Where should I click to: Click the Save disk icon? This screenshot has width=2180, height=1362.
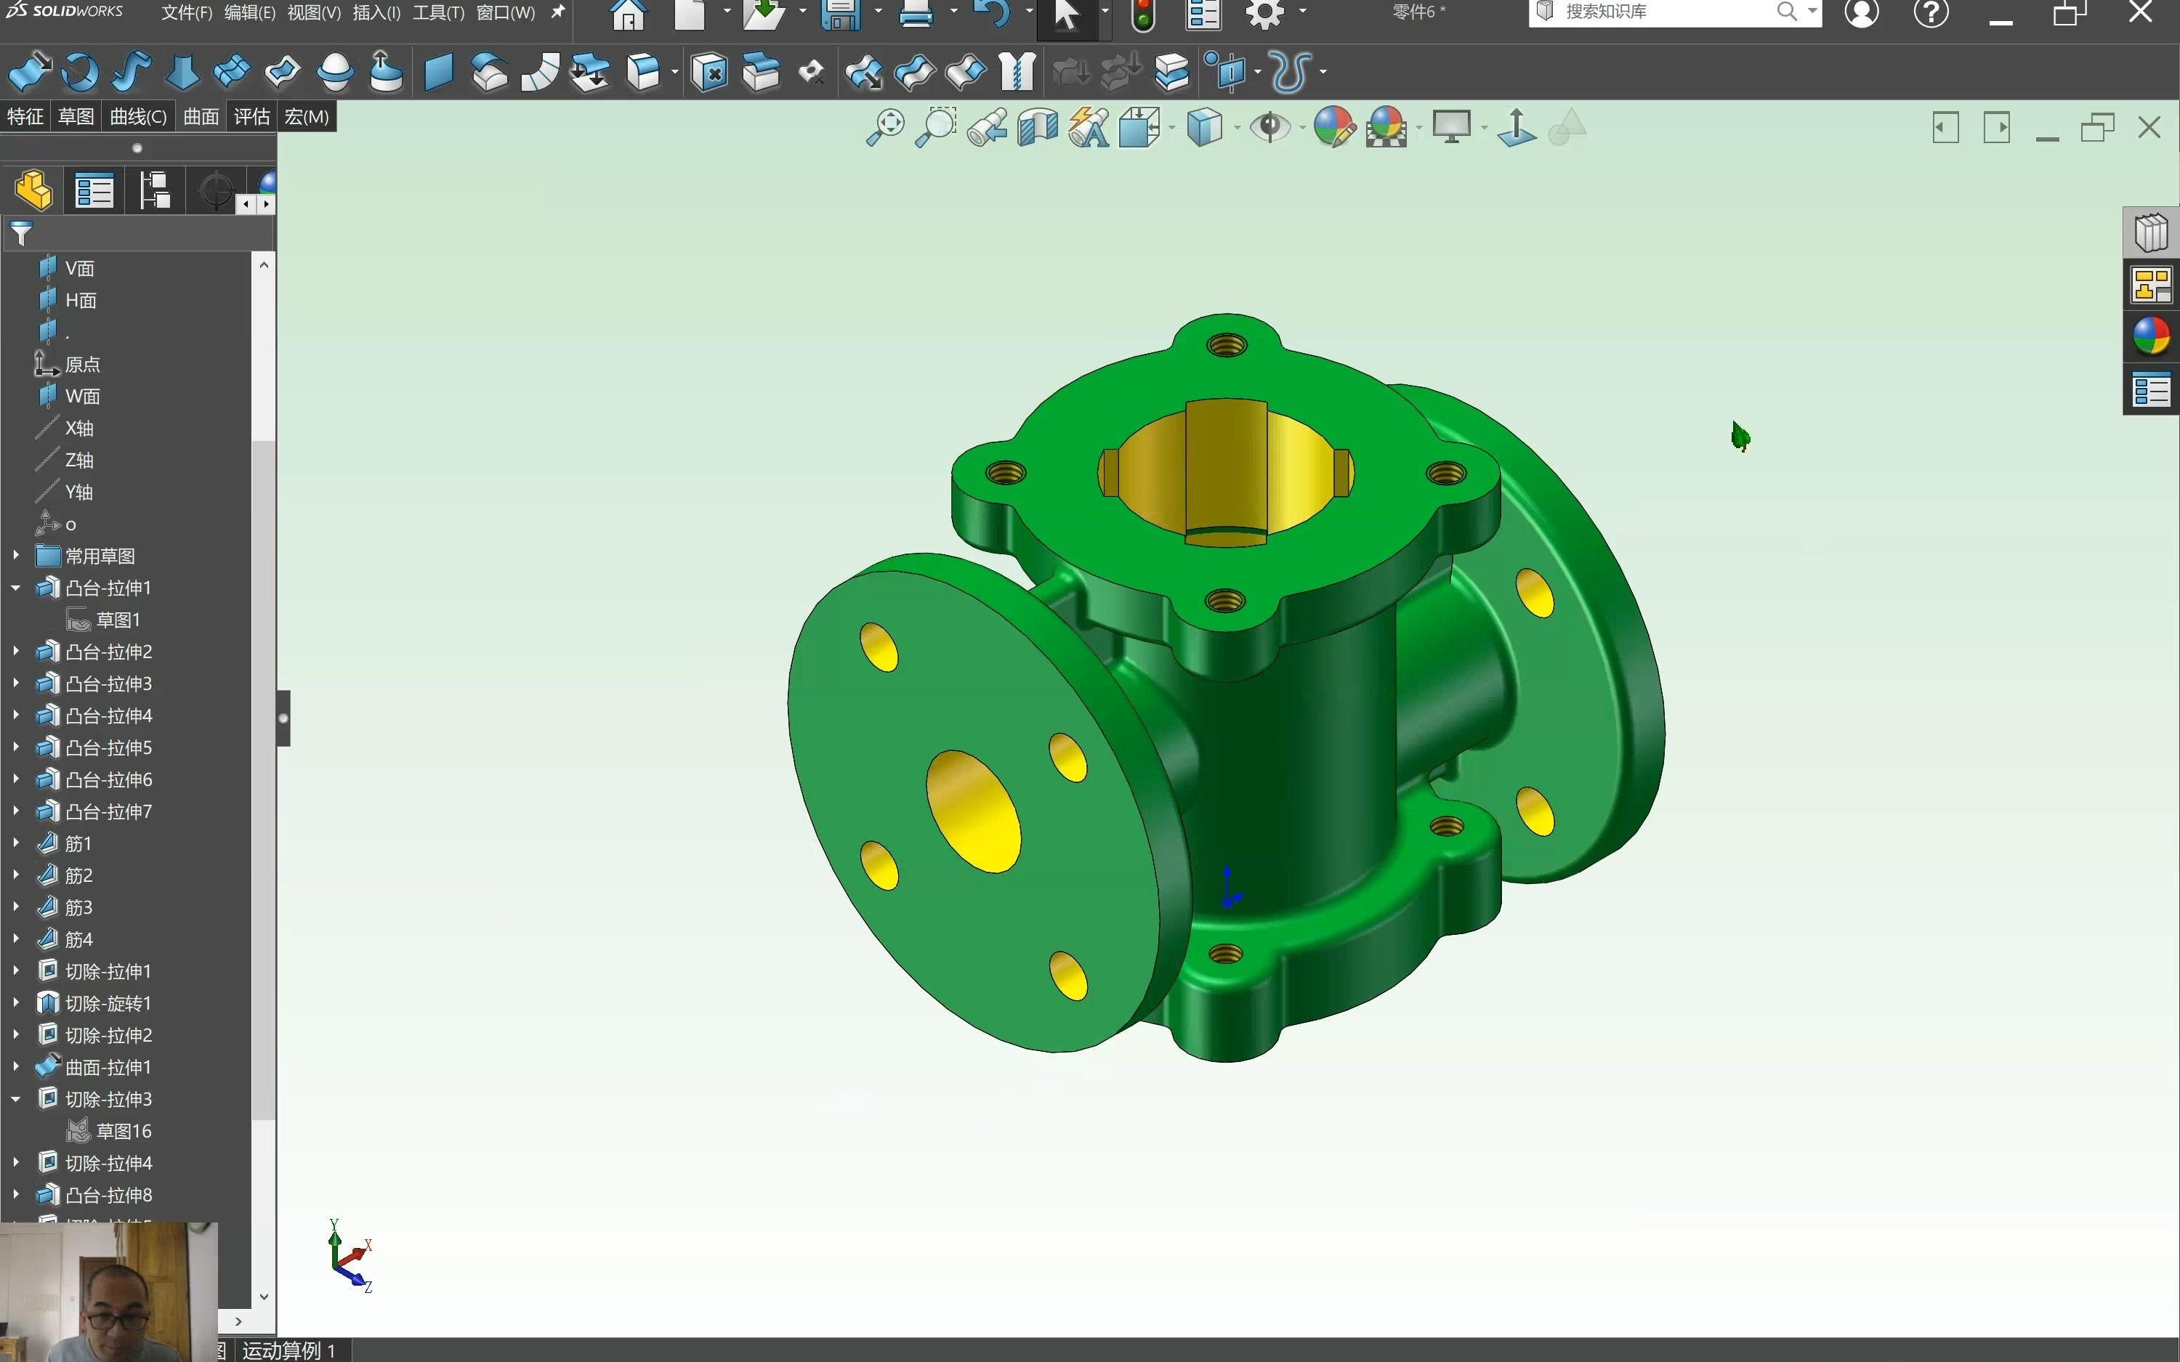point(841,15)
